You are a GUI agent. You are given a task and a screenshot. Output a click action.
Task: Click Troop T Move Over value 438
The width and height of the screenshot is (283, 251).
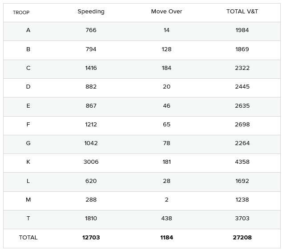[x=166, y=219]
